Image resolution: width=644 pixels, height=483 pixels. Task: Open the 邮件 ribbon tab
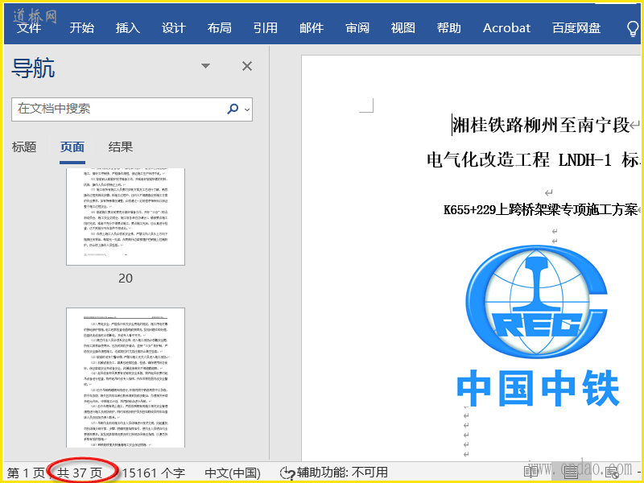(x=312, y=28)
